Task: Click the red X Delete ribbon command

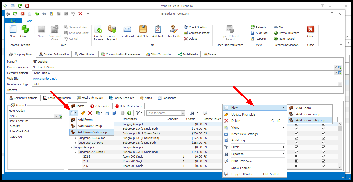Action: point(190,39)
